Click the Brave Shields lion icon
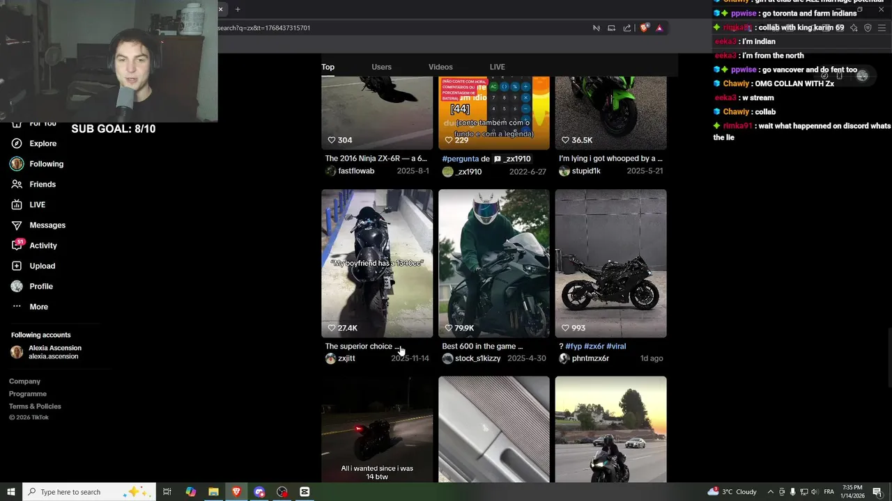This screenshot has width=892, height=501. coord(644,28)
